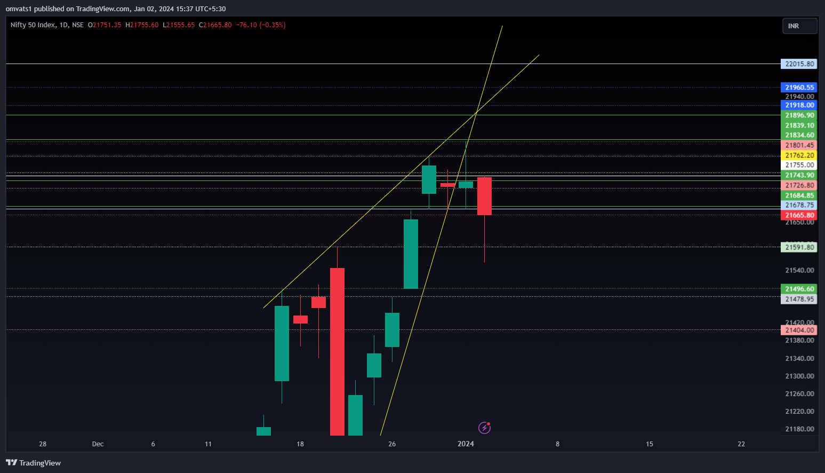Select the green 21839.10 price label
This screenshot has width=825, height=473.
(x=799, y=125)
